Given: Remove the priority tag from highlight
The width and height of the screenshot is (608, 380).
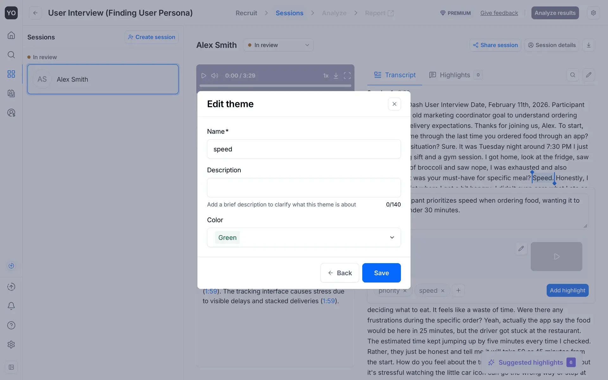Looking at the screenshot, I should tap(405, 291).
